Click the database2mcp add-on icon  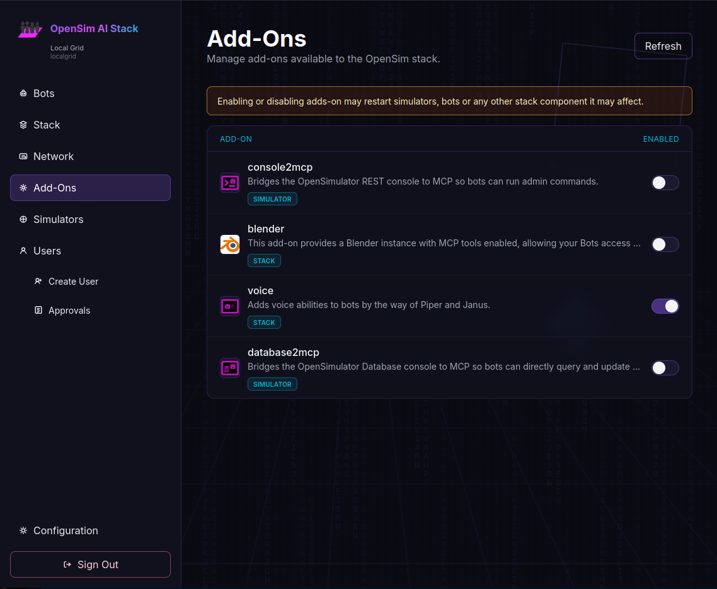230,368
